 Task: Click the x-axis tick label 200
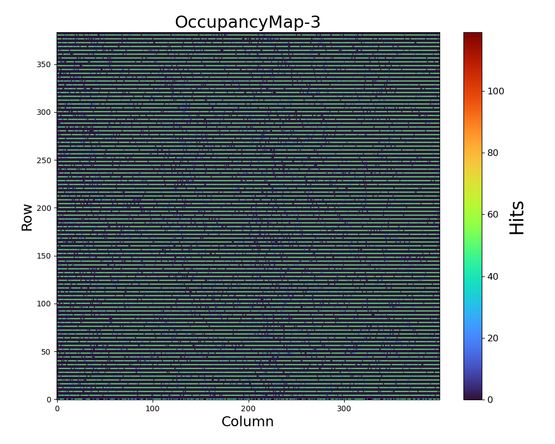coord(248,409)
